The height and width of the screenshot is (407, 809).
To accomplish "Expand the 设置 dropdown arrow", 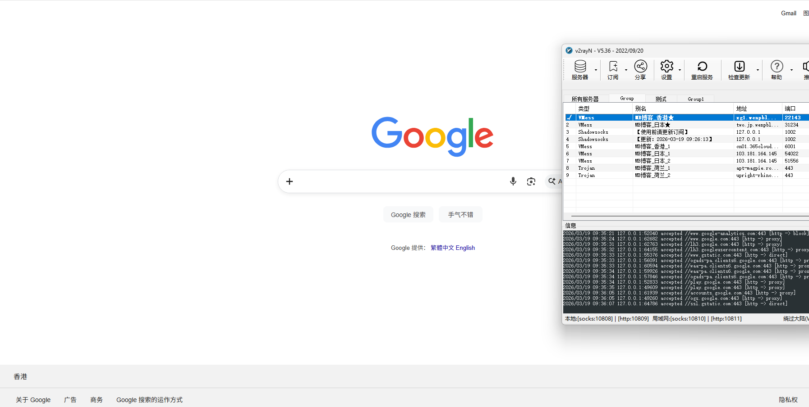I will (680, 70).
